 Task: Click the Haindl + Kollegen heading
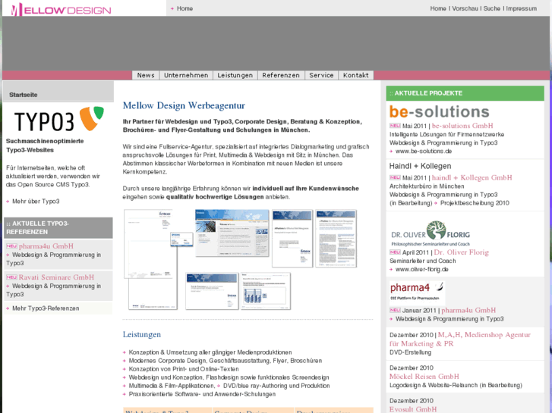(x=420, y=166)
